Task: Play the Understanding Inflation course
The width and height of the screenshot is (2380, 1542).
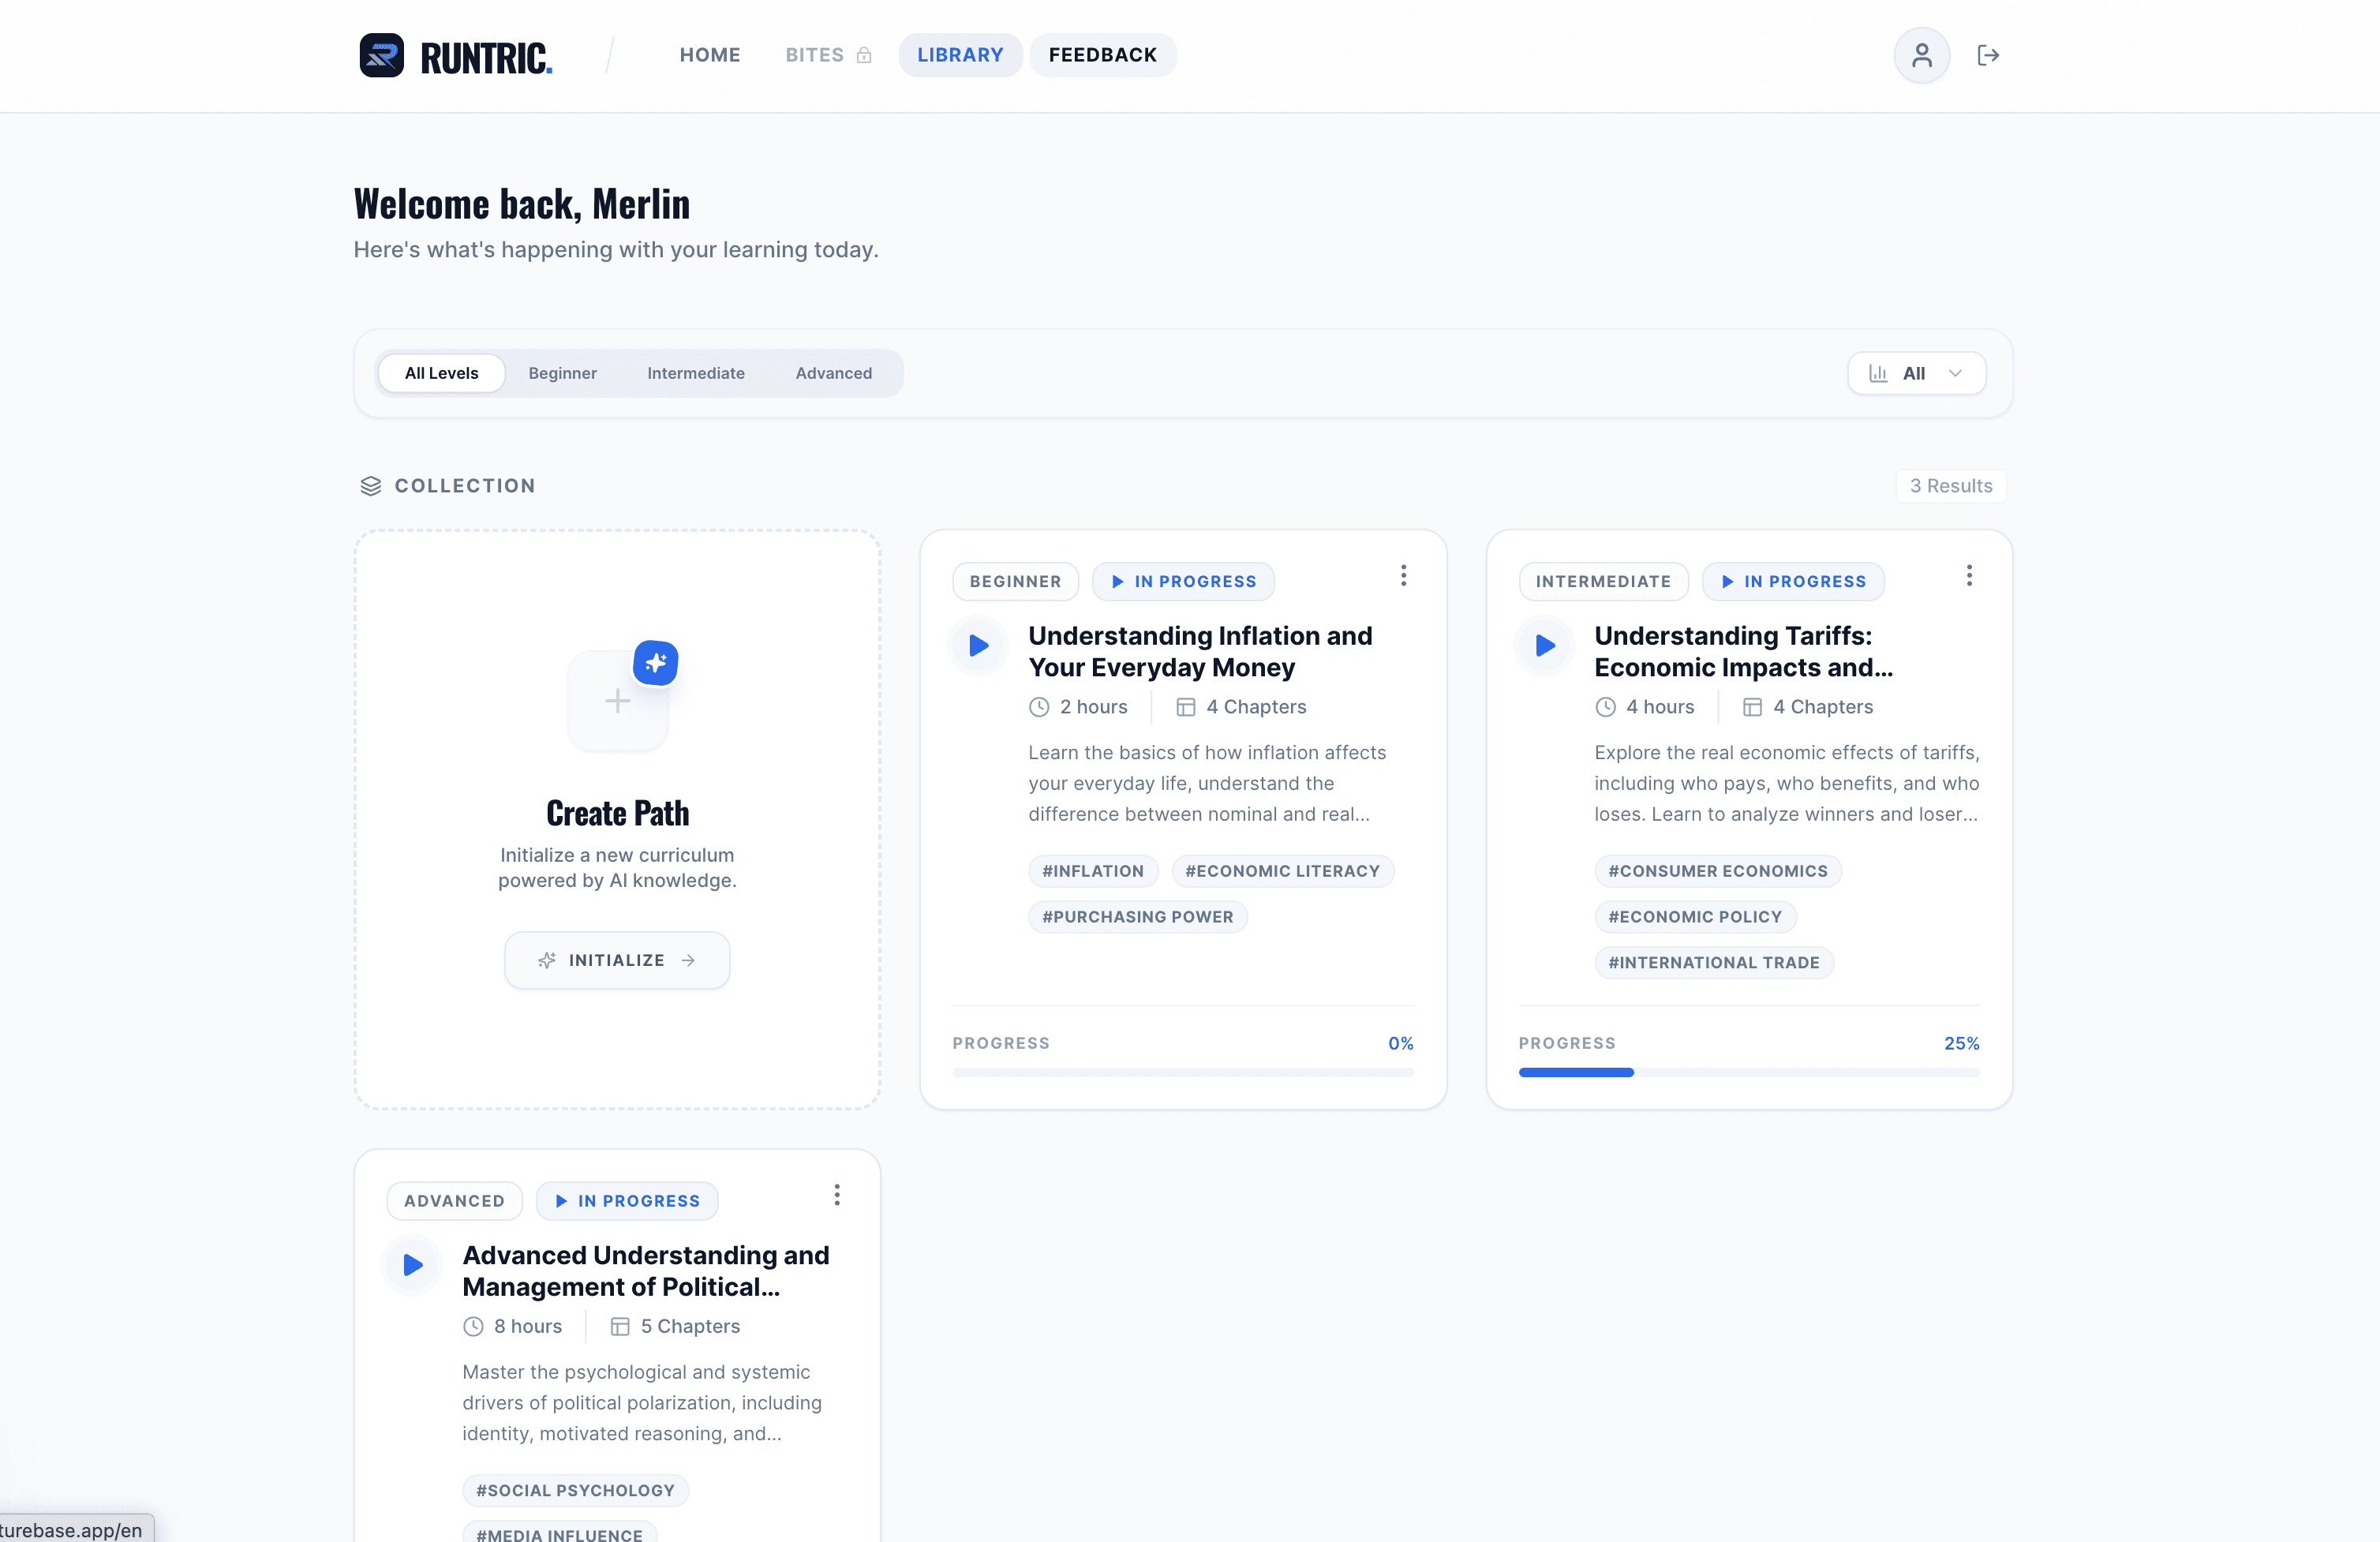Action: tap(977, 645)
